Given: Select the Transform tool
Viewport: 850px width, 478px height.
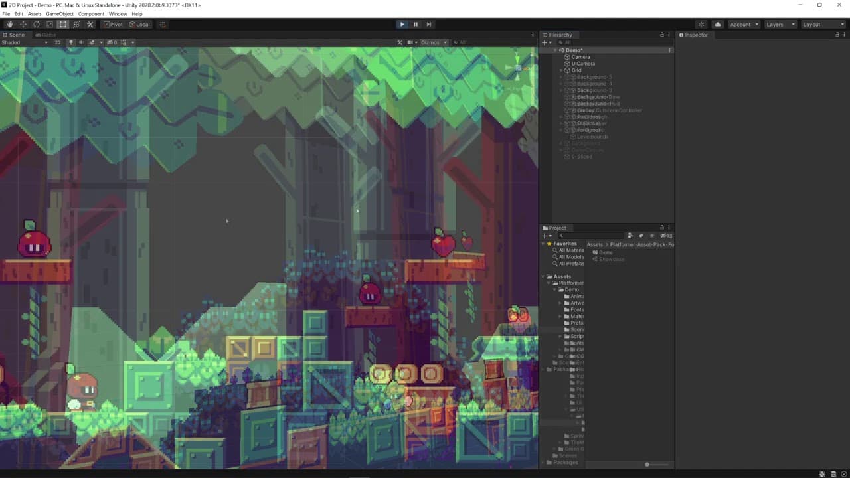Looking at the screenshot, I should [x=76, y=24].
